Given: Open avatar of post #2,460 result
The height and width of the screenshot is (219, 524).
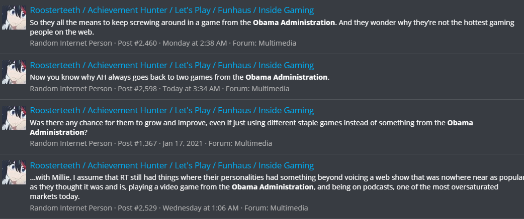Looking at the screenshot, I should click(14, 18).
